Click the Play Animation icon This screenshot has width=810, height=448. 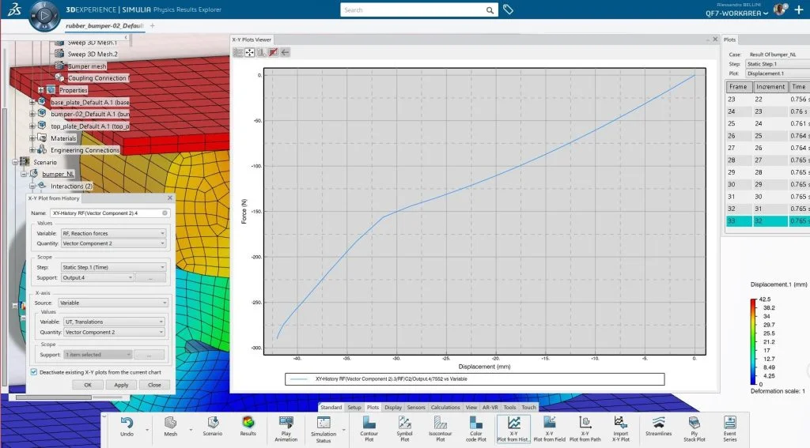[x=286, y=426]
